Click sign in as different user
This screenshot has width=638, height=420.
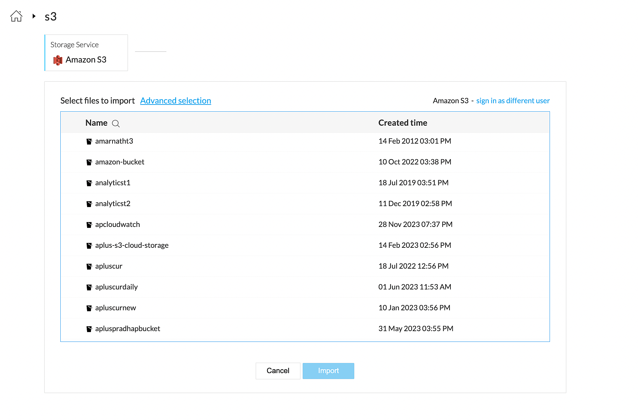click(x=513, y=101)
